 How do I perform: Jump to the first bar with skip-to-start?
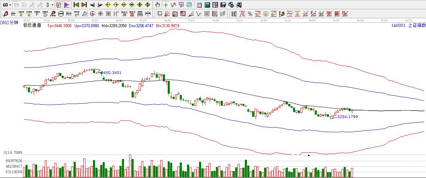pyautogui.click(x=76, y=5)
